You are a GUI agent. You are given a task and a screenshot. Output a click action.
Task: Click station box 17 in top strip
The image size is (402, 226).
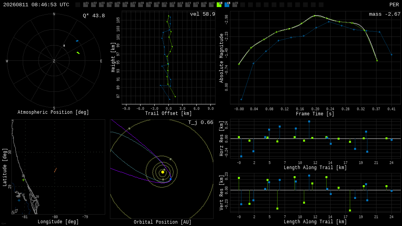[x=211, y=5]
